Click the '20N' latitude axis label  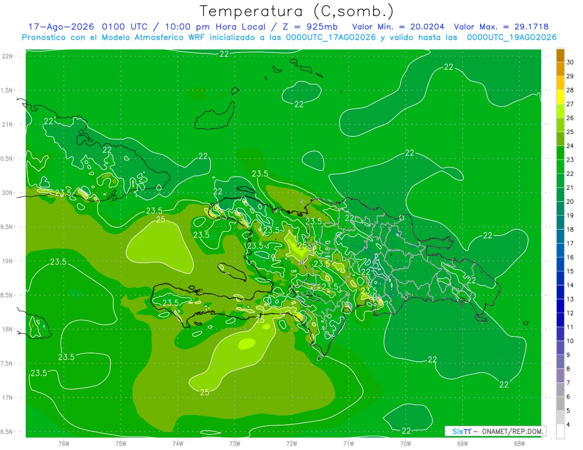pos(8,193)
